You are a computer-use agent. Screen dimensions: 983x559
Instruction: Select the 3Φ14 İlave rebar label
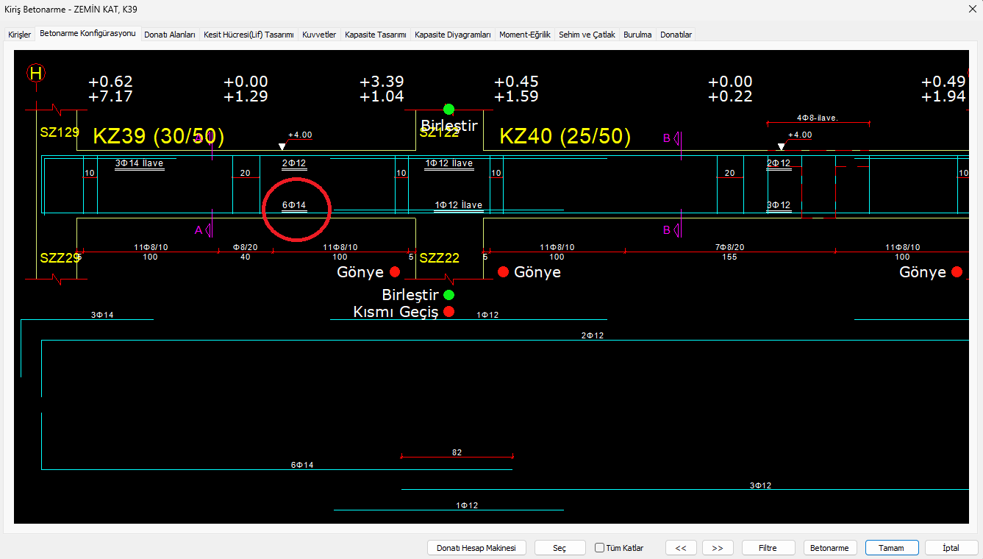[x=139, y=163]
